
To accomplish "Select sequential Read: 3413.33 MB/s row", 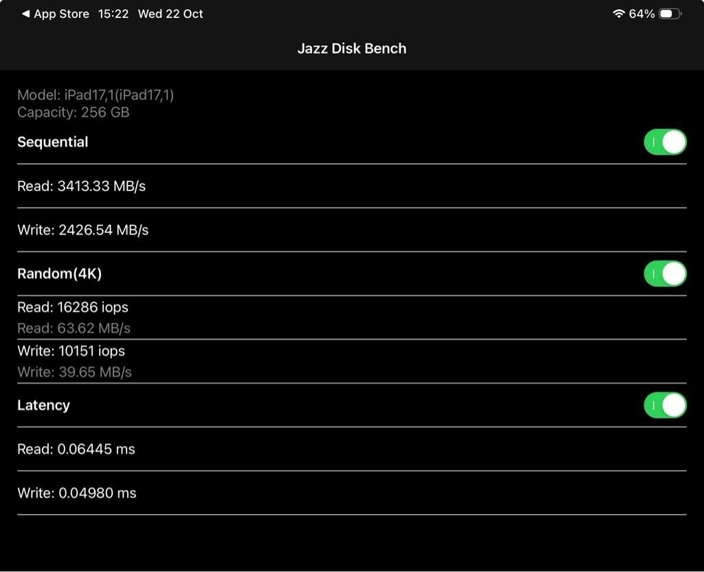I will coord(351,186).
